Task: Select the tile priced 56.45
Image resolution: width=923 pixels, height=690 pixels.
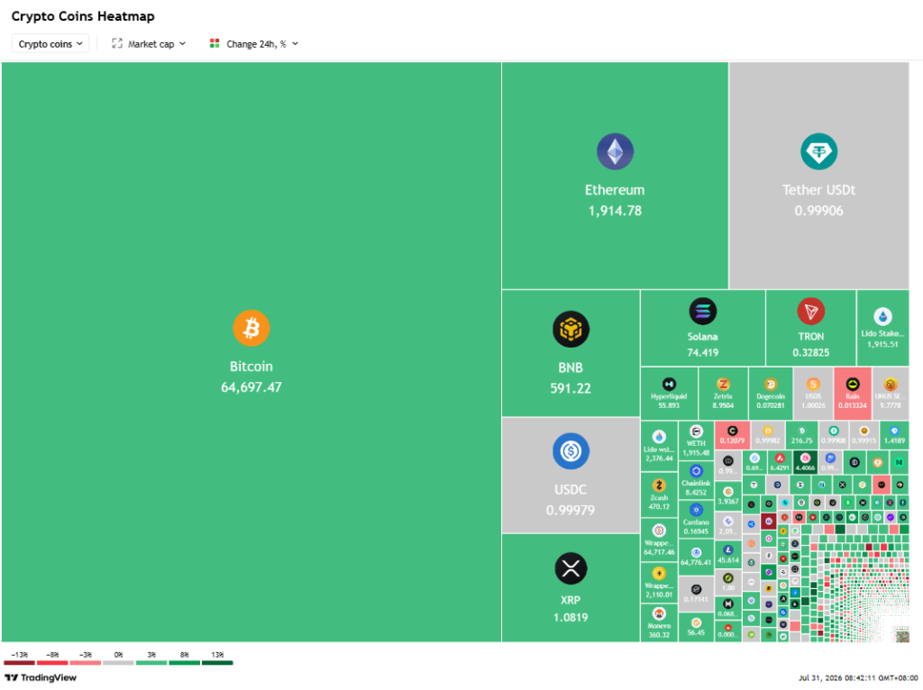Action: pos(696,627)
